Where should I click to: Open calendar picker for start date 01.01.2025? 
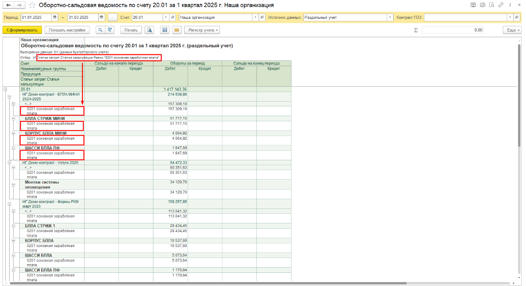55,18
